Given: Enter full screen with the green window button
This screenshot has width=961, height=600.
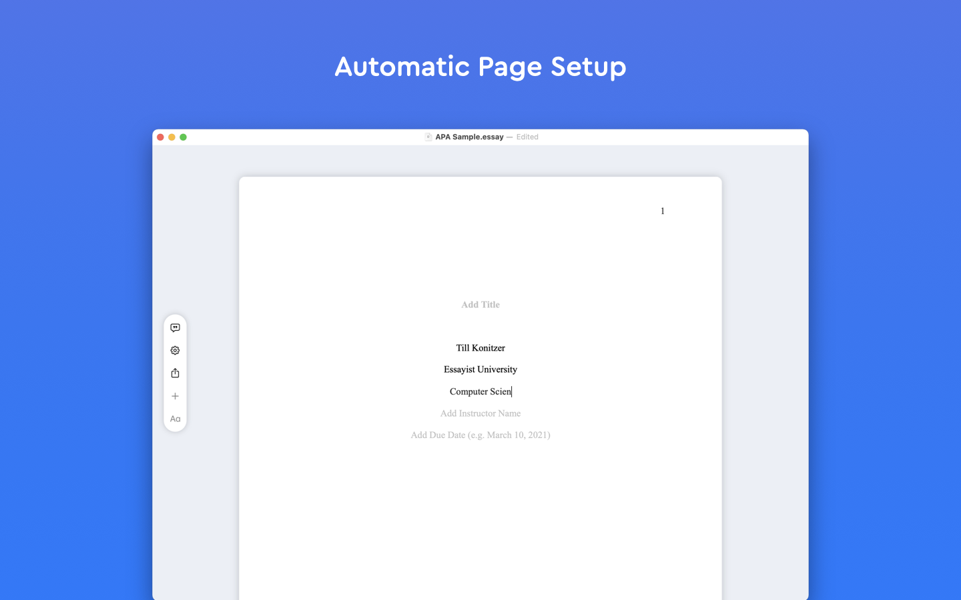Looking at the screenshot, I should click(x=184, y=137).
